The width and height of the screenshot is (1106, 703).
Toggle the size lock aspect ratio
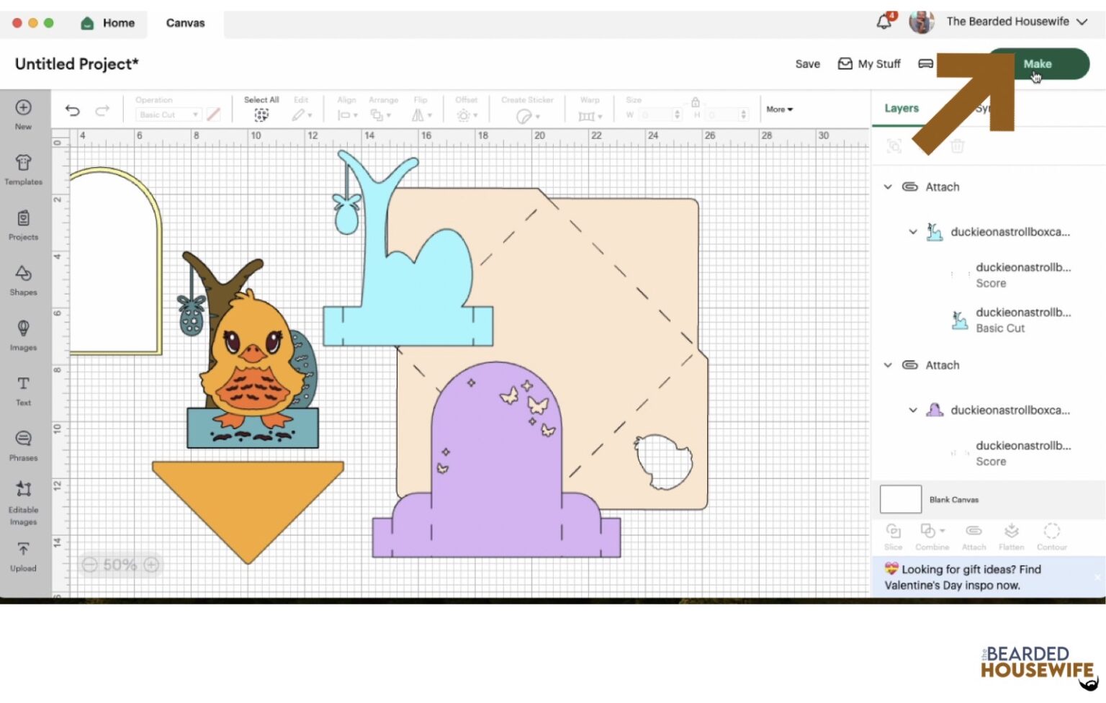click(x=695, y=103)
